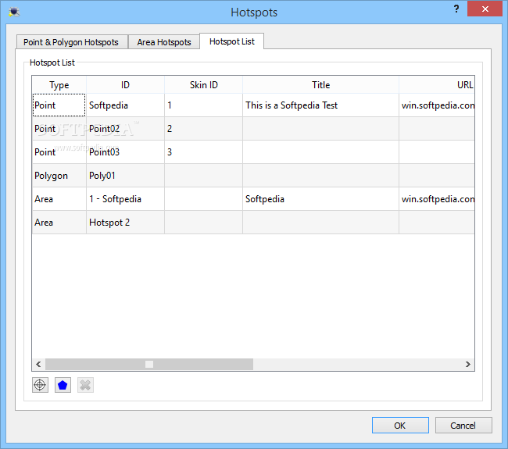
Task: Click Point type cell of Point02 row
Action: coord(59,129)
